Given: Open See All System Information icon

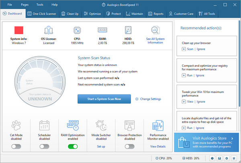Looking at the screenshot, I should [155, 30].
